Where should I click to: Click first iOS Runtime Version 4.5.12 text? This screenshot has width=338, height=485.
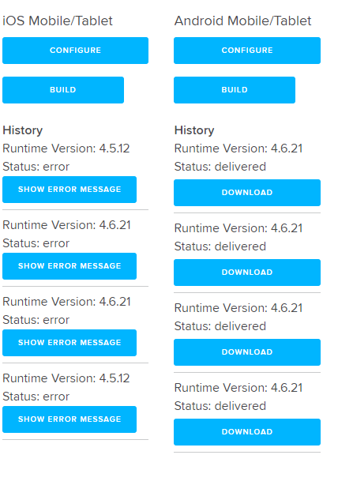[x=66, y=149]
